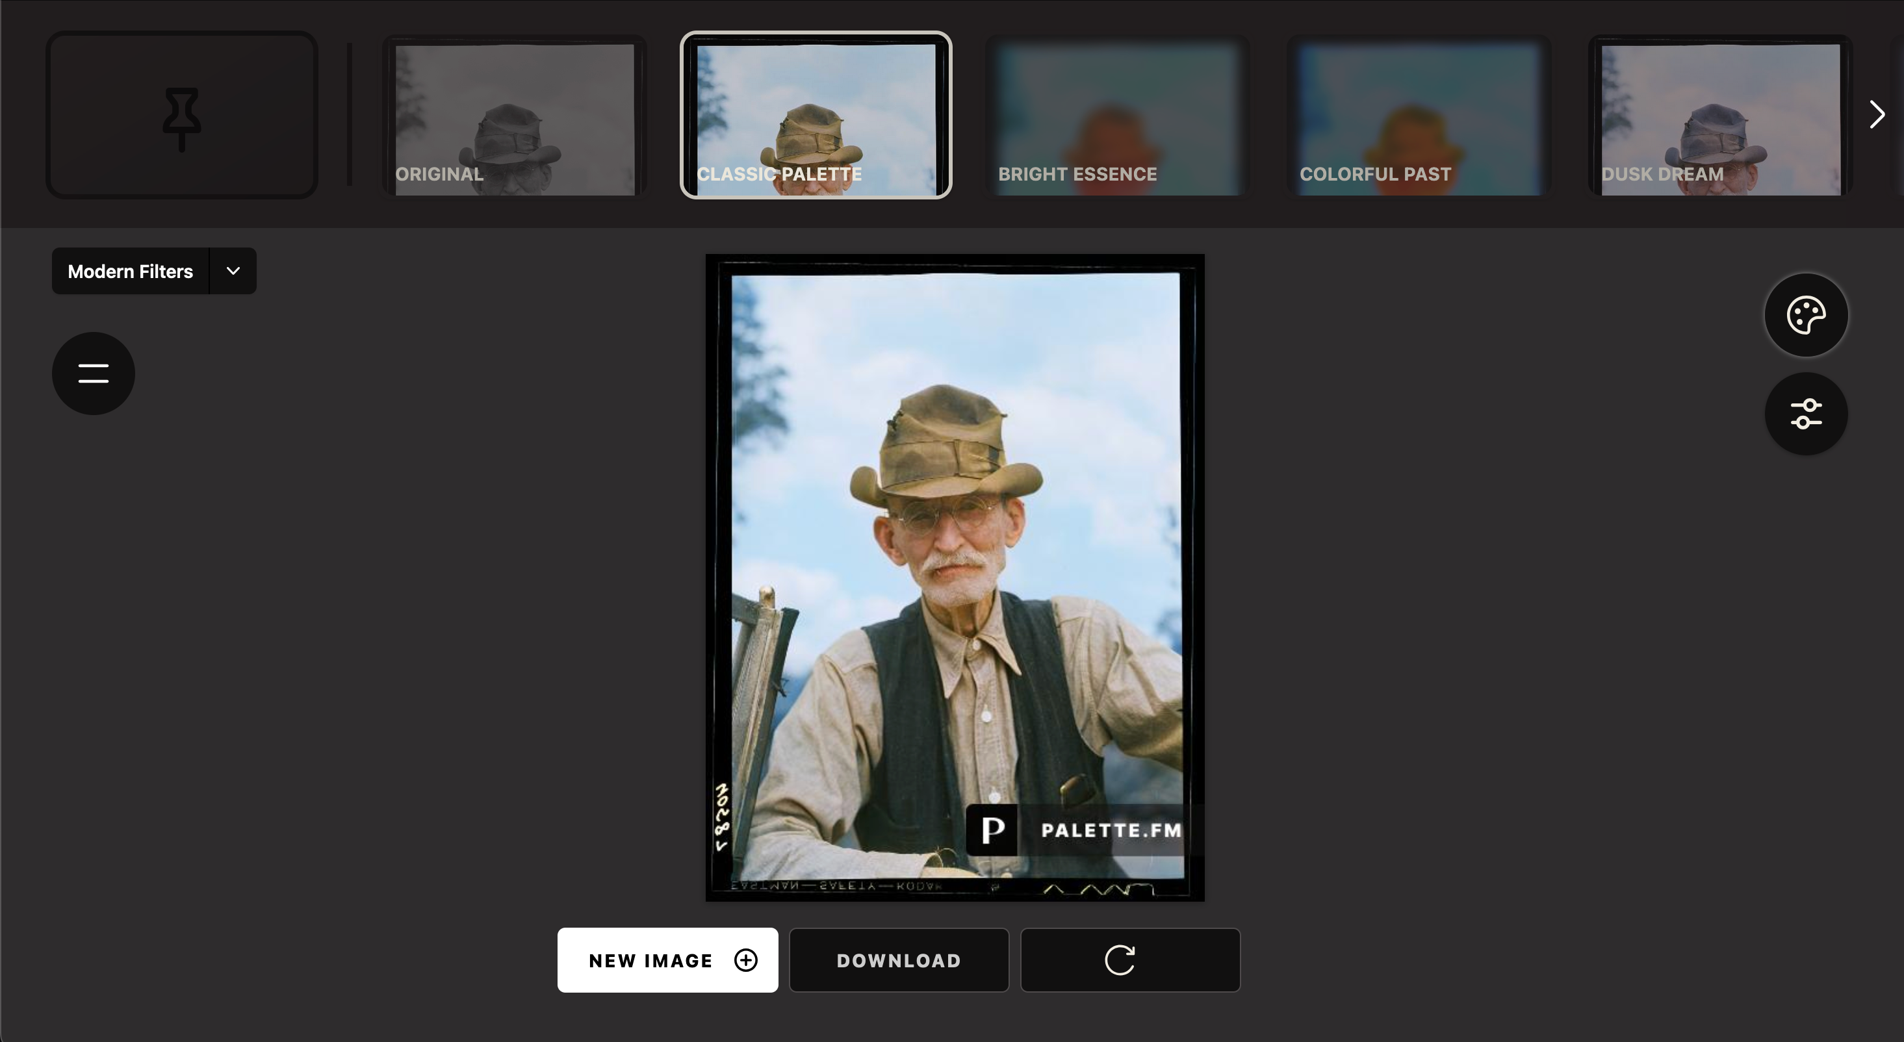Viewport: 1904px width, 1042px height.
Task: Click the Palette.fm watermark area
Action: tap(1077, 829)
